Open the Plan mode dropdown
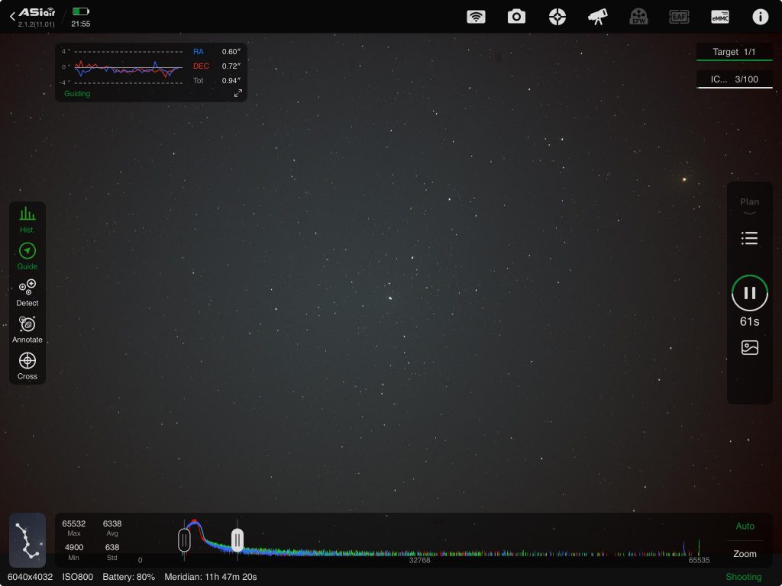This screenshot has height=586, width=782. pos(749,206)
